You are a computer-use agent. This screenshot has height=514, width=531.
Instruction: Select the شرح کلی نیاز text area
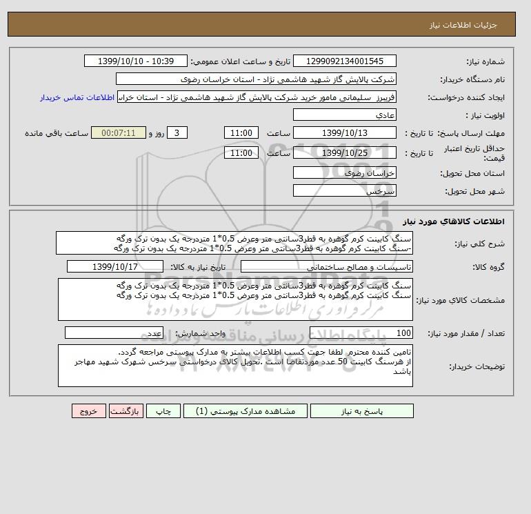234,244
